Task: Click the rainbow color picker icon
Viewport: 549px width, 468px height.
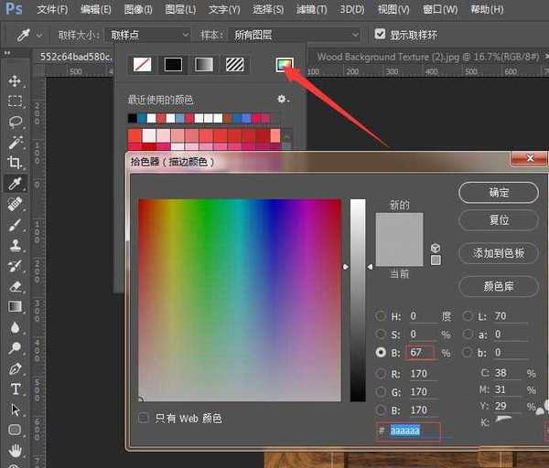Action: coord(284,64)
